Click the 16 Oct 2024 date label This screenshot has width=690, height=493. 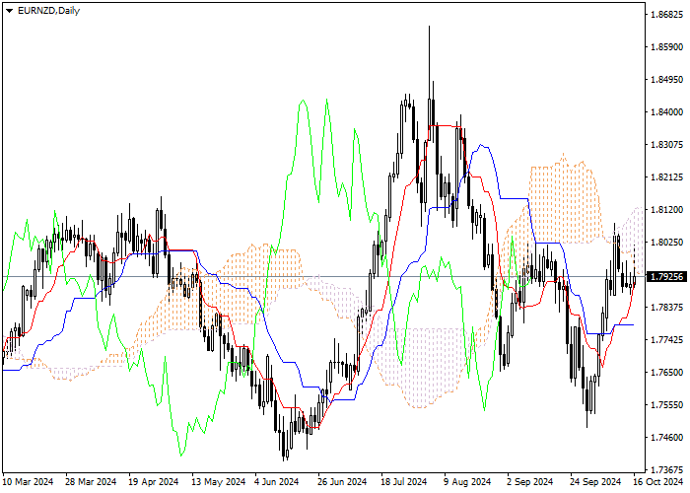[658, 482]
